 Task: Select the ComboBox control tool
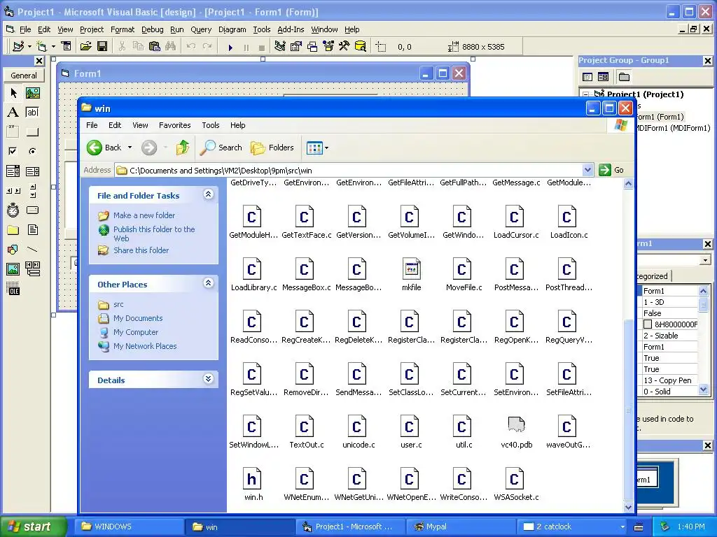[13, 171]
